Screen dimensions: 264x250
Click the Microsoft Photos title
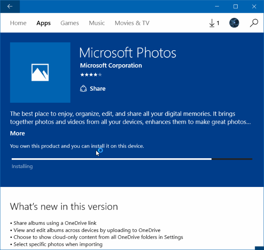point(127,53)
